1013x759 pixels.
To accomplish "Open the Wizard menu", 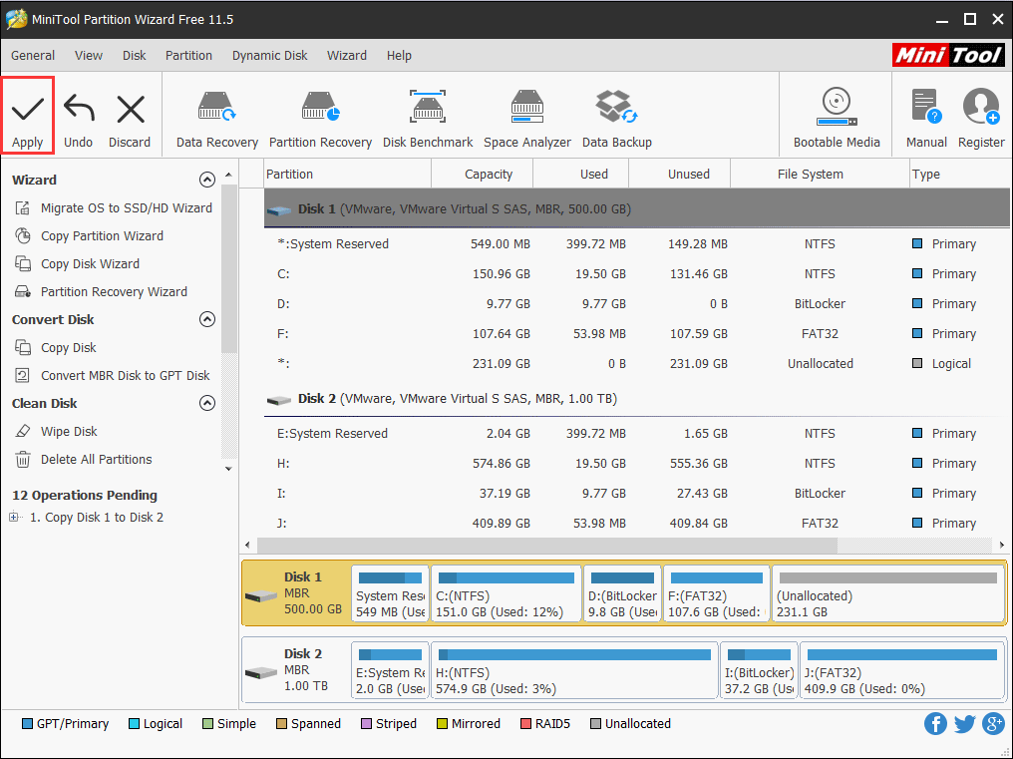I will 347,56.
